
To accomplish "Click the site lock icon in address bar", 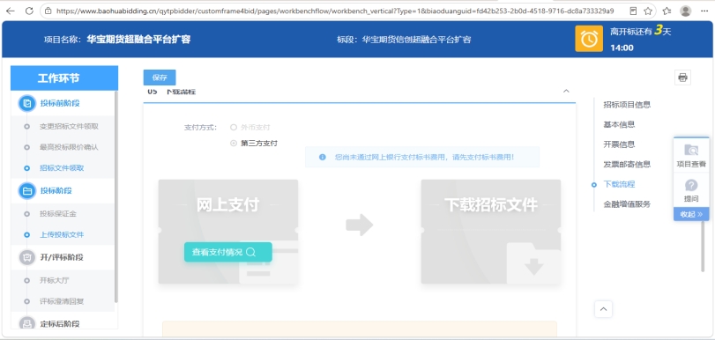I will 48,11.
